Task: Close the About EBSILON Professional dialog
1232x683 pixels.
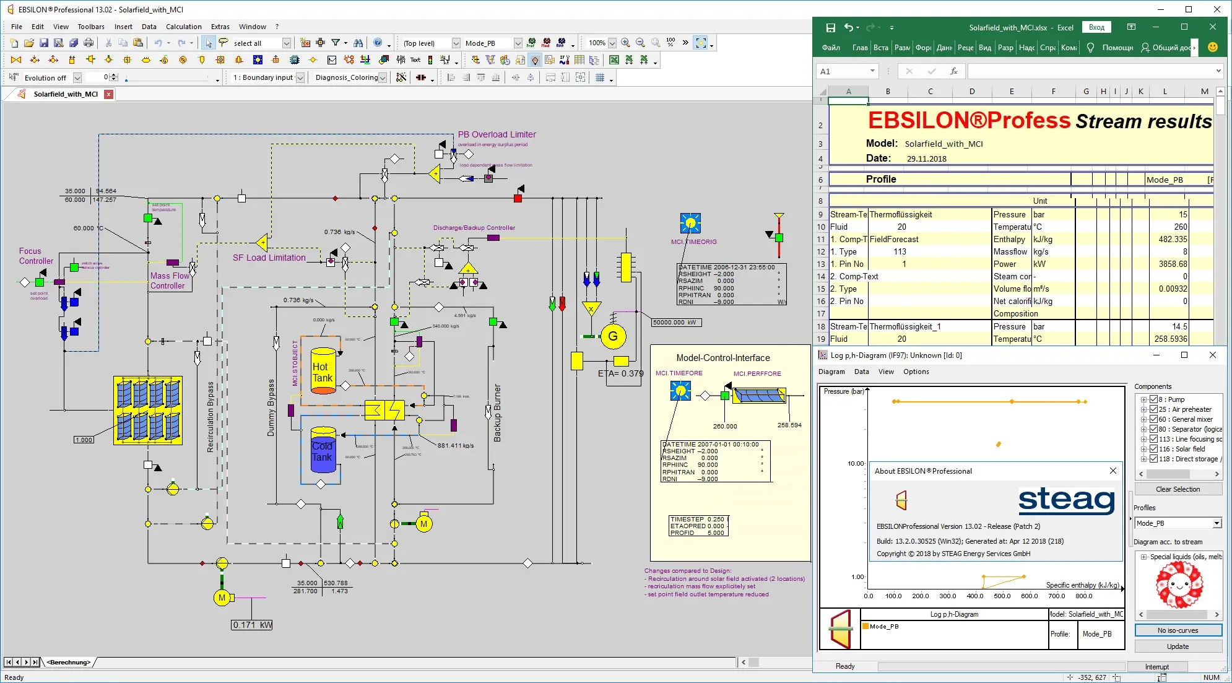Action: 1113,471
